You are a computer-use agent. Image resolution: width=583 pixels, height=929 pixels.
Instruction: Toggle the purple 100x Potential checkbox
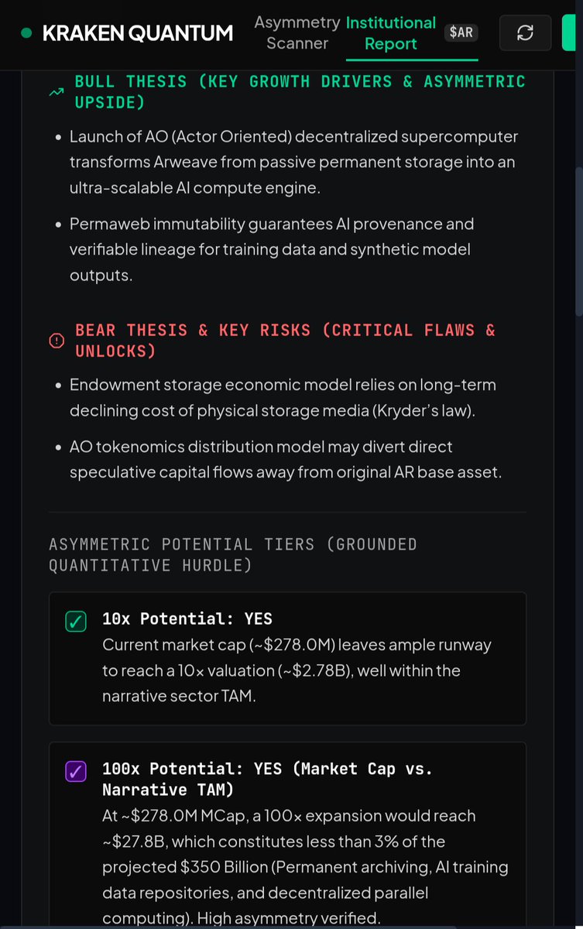[x=76, y=771]
